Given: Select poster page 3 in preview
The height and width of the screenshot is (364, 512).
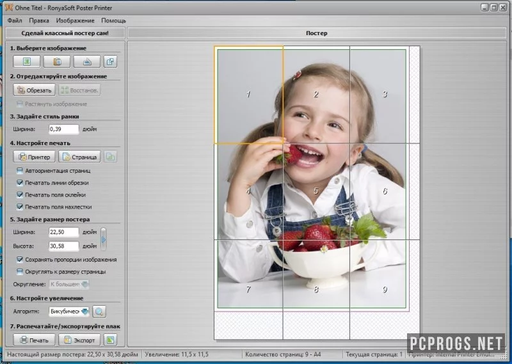Looking at the screenshot, I should pos(385,95).
